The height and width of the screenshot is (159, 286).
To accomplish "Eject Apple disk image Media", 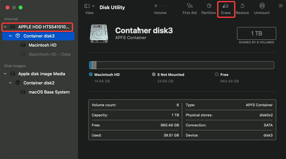I will (70, 74).
